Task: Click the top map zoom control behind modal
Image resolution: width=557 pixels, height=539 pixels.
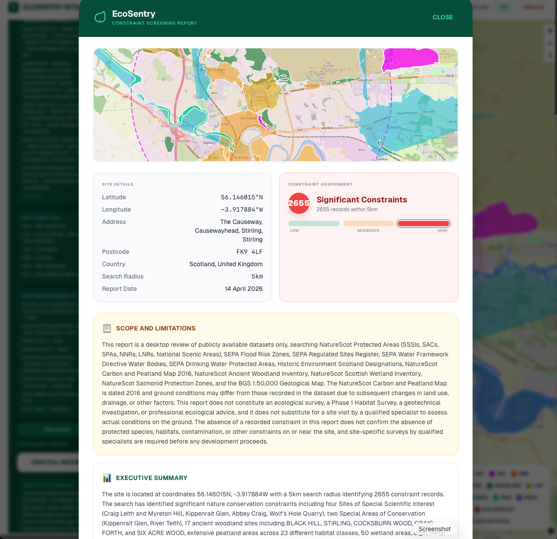Action: (550, 31)
